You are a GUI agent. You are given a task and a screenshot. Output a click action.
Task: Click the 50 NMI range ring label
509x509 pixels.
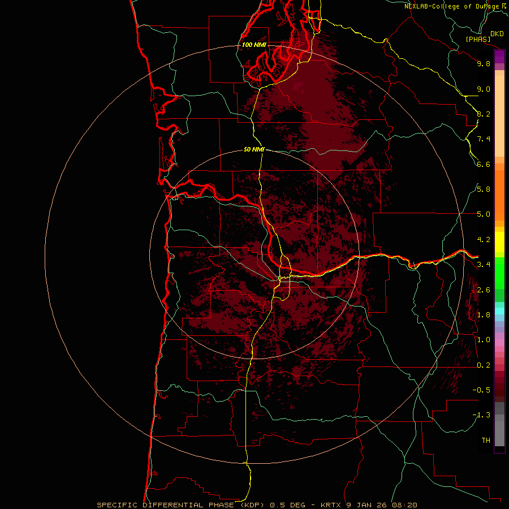pyautogui.click(x=254, y=149)
